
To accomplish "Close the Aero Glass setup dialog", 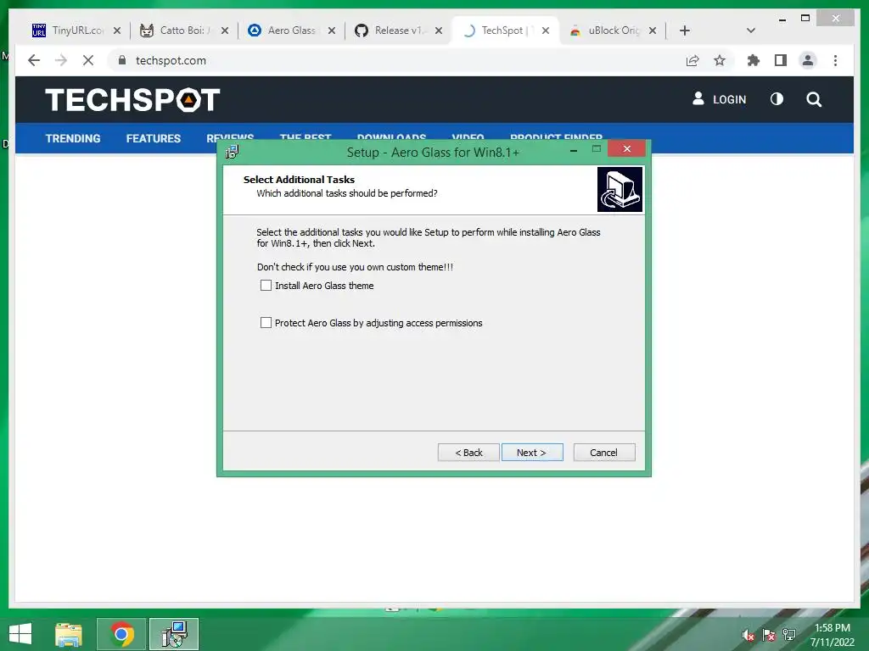I will point(627,148).
